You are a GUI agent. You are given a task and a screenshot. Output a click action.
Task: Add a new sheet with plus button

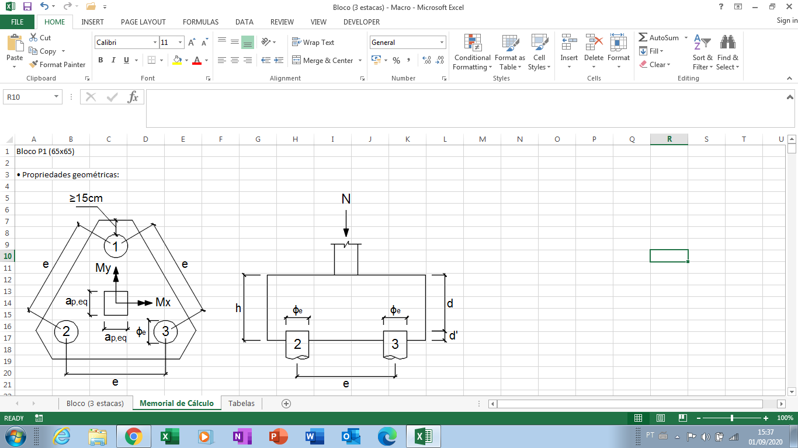click(x=286, y=403)
